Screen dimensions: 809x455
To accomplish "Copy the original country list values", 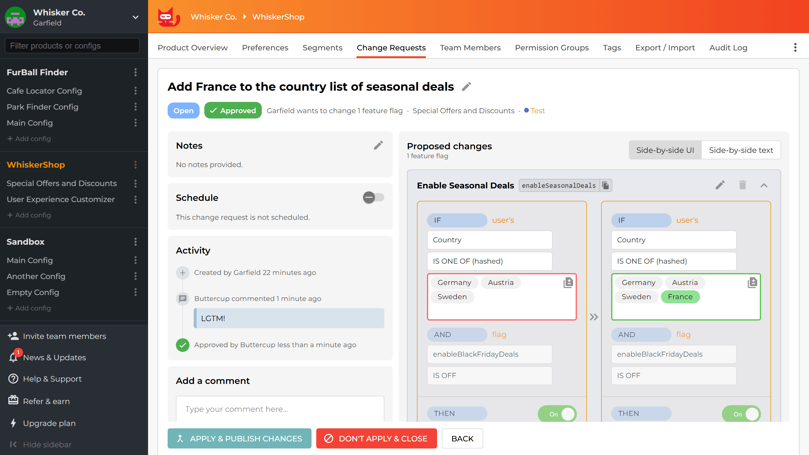I will [568, 283].
